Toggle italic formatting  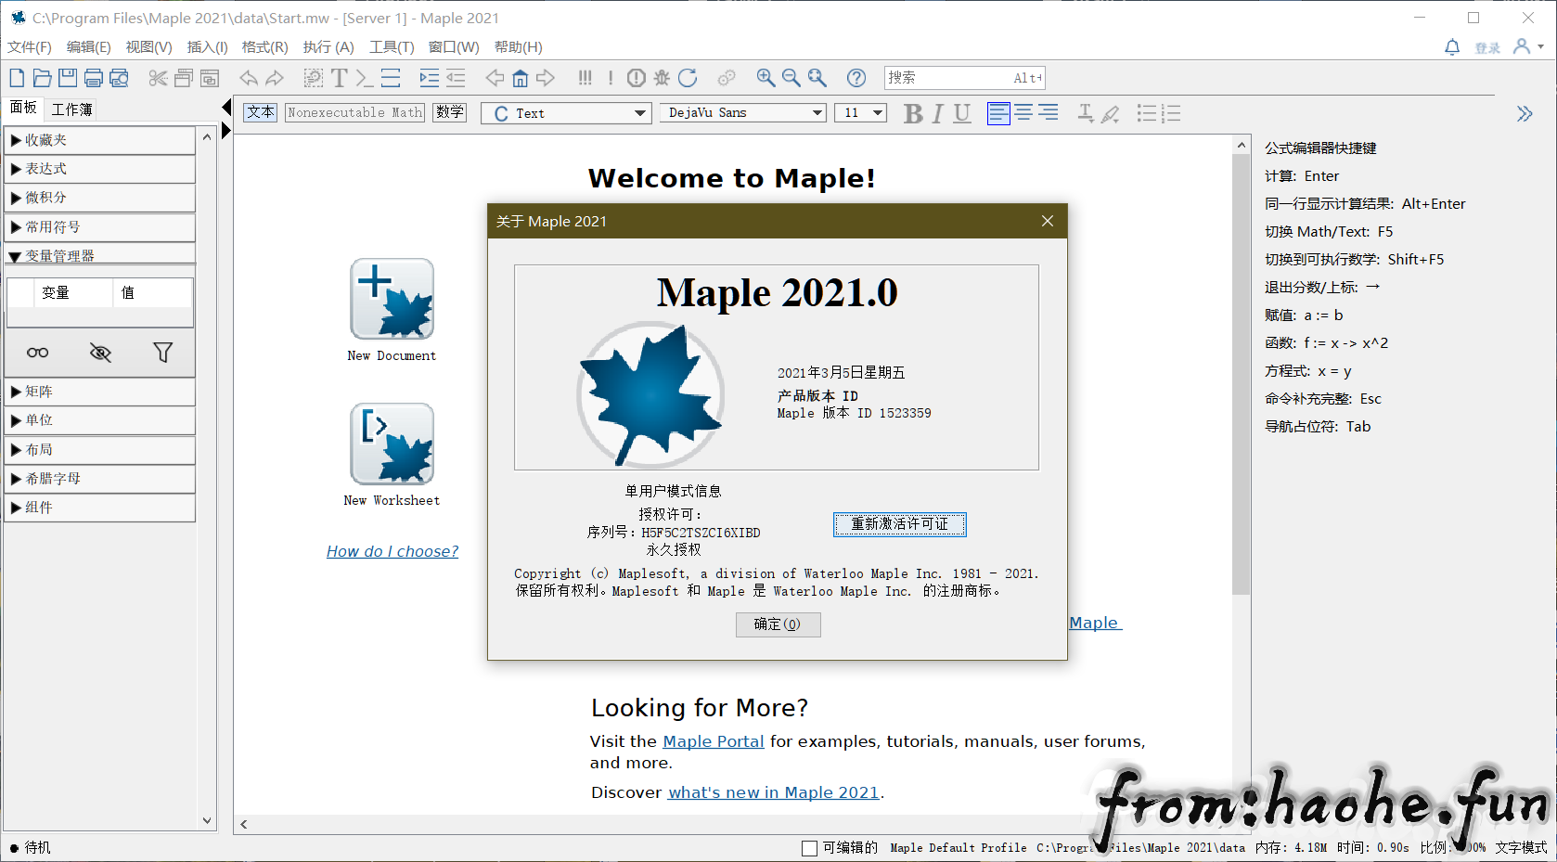click(x=938, y=113)
